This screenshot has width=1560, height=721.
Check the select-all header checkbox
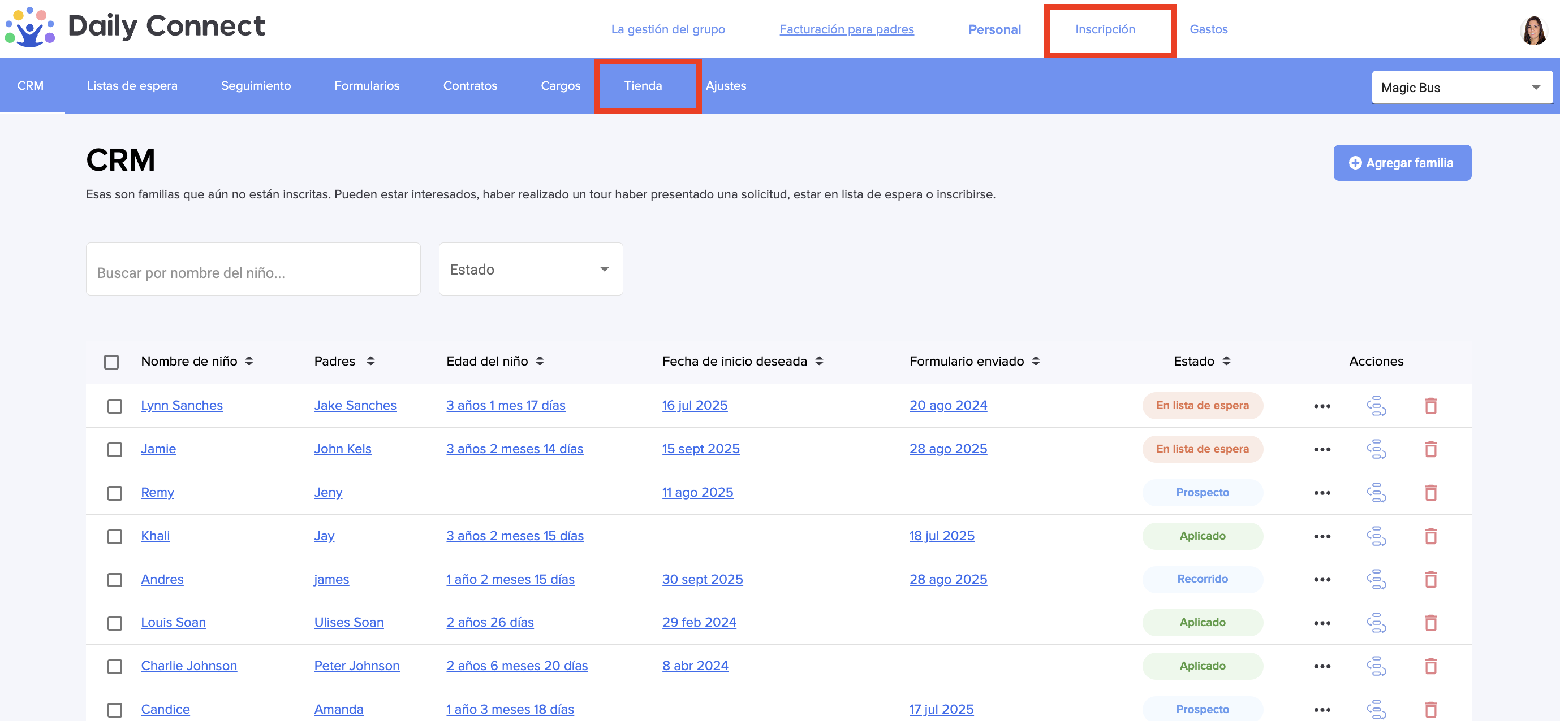pyautogui.click(x=111, y=362)
